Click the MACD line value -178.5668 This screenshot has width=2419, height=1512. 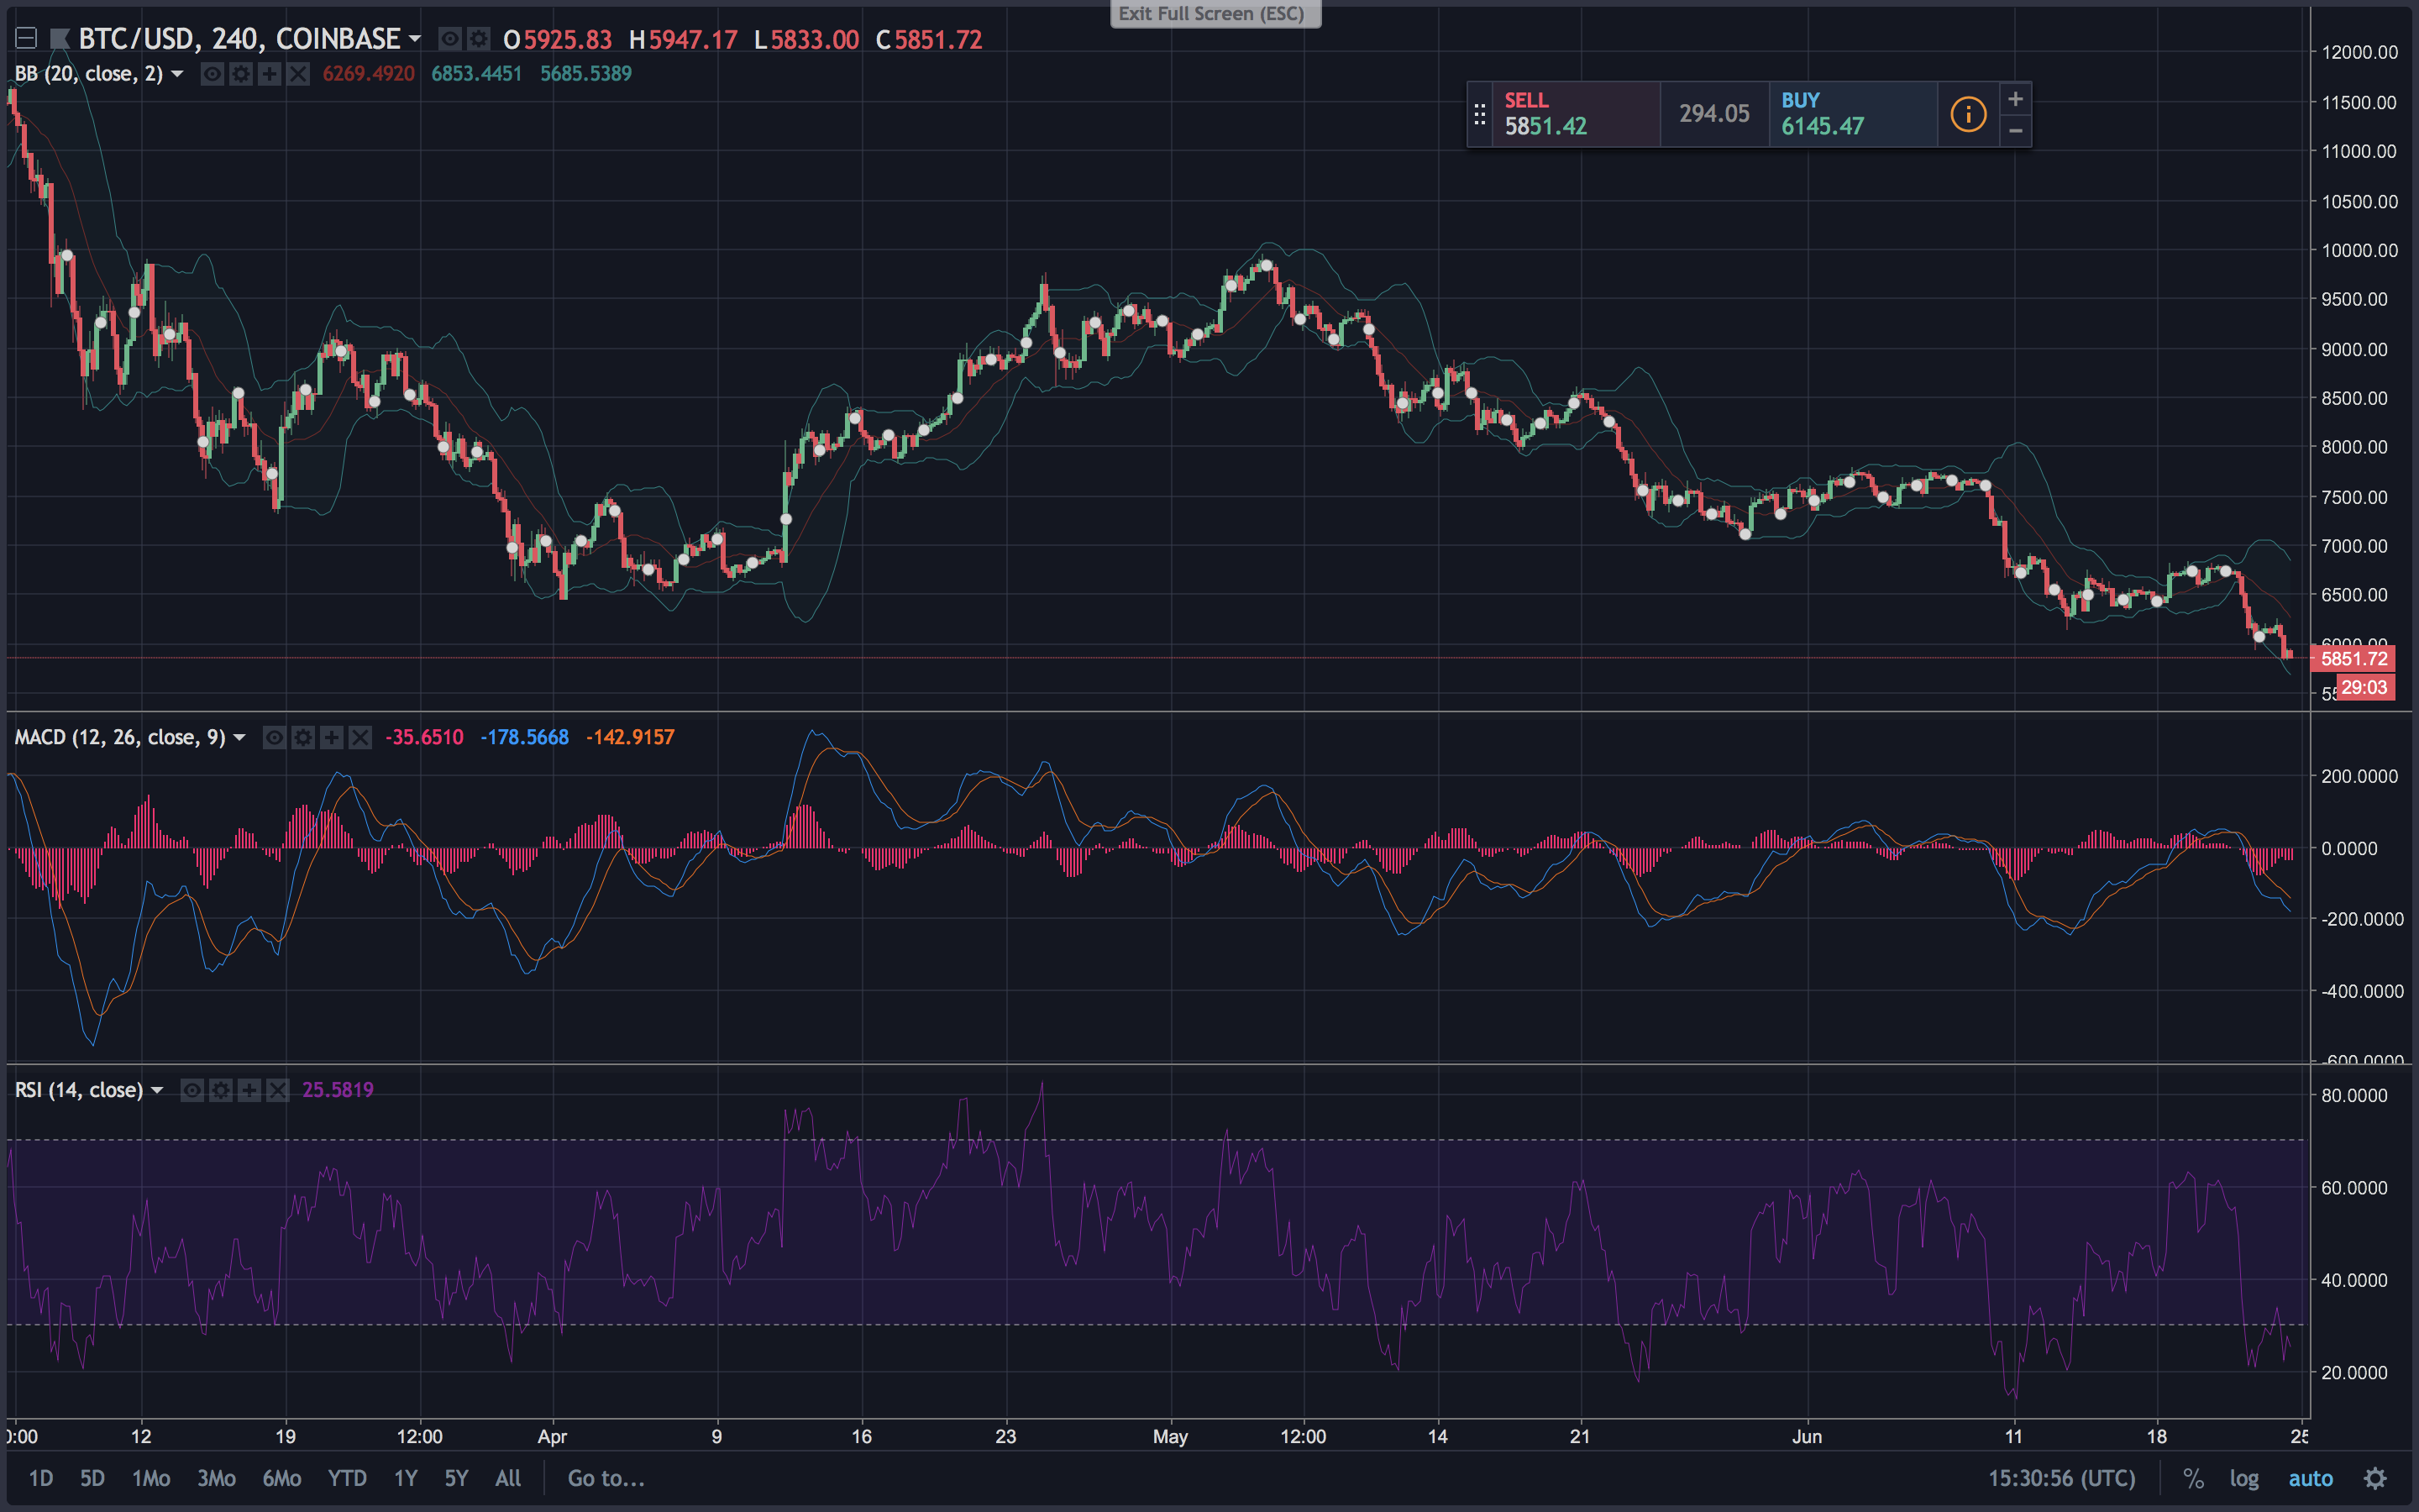pyautogui.click(x=524, y=737)
